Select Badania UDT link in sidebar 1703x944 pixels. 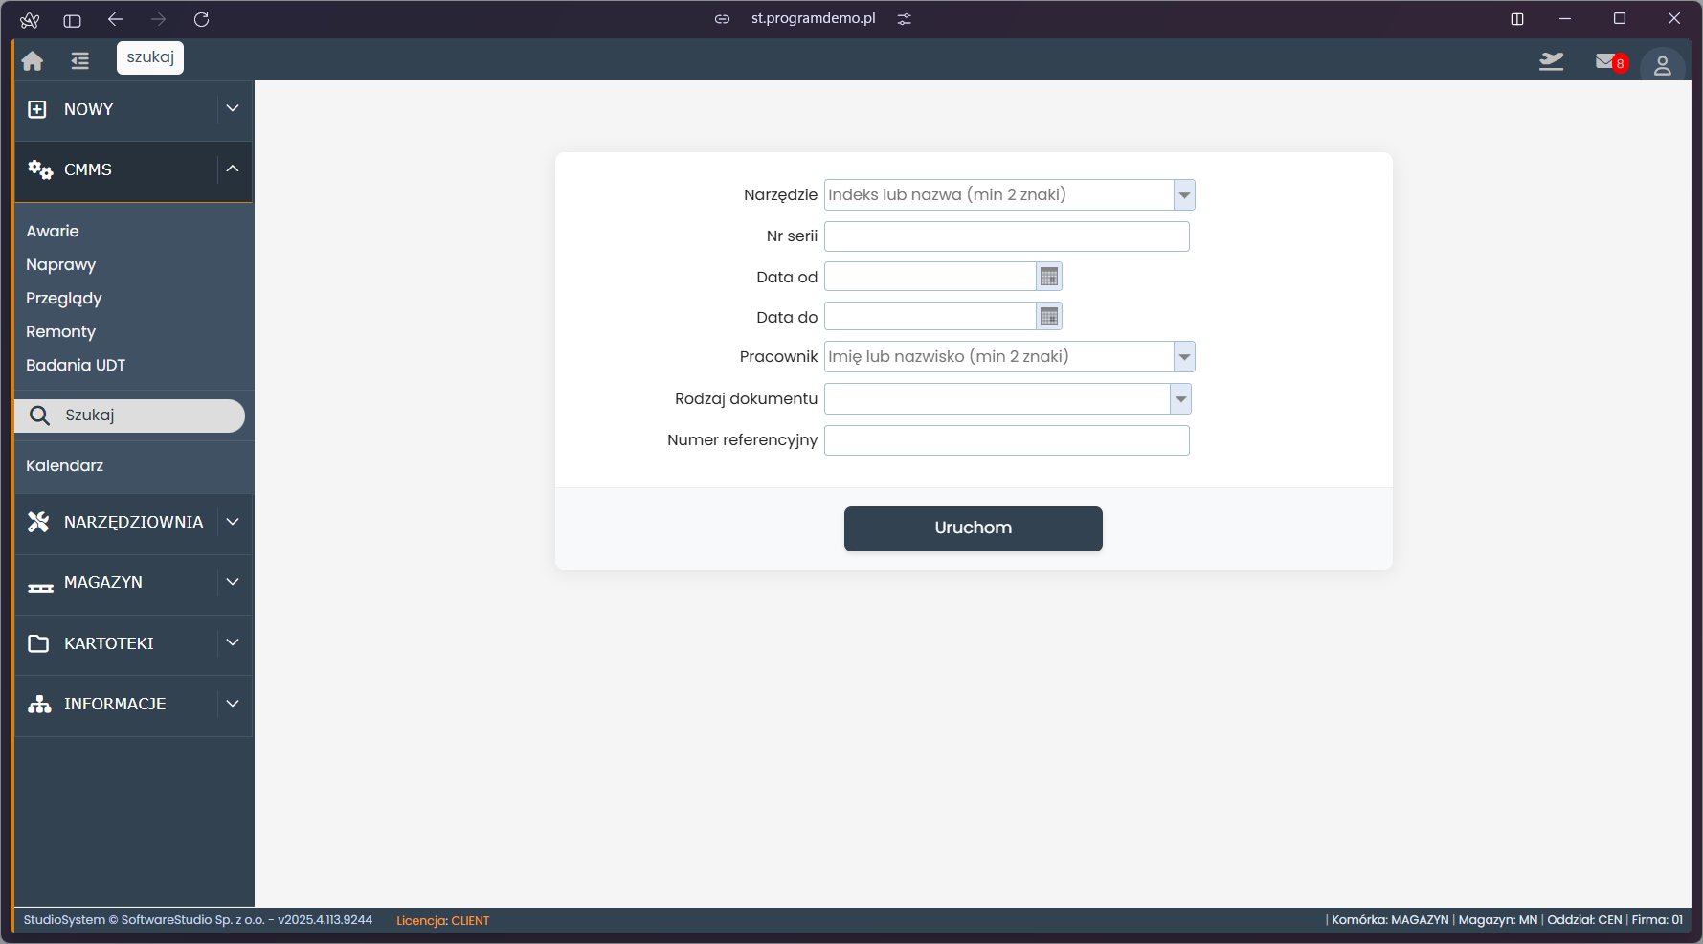point(76,365)
